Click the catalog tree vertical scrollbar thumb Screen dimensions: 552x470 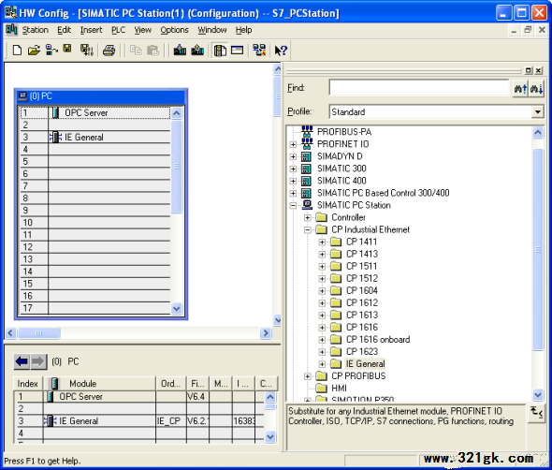(x=538, y=250)
